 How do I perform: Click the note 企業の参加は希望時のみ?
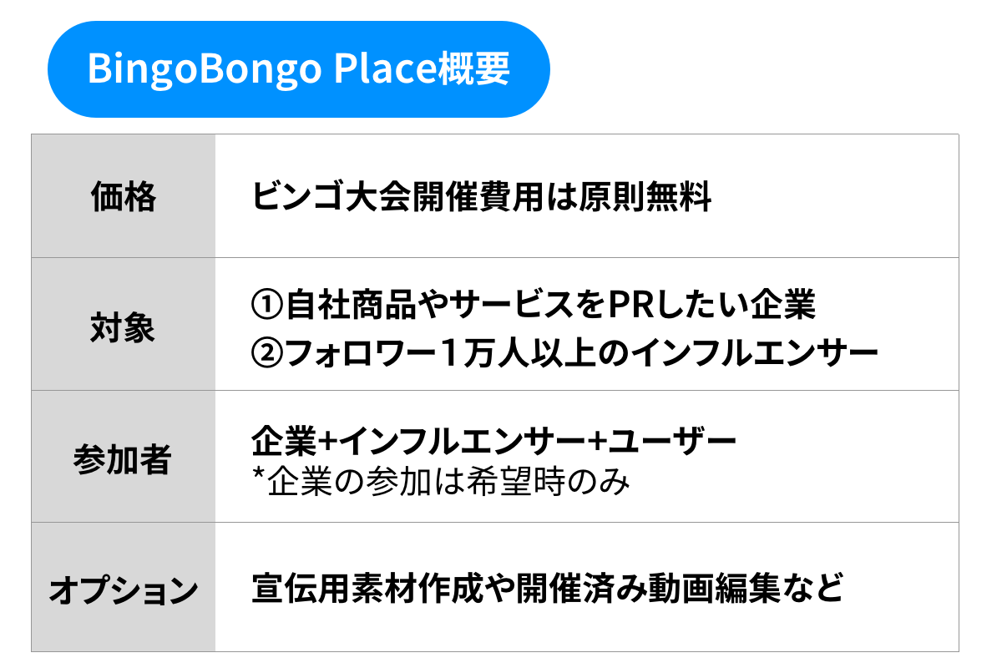tap(448, 482)
